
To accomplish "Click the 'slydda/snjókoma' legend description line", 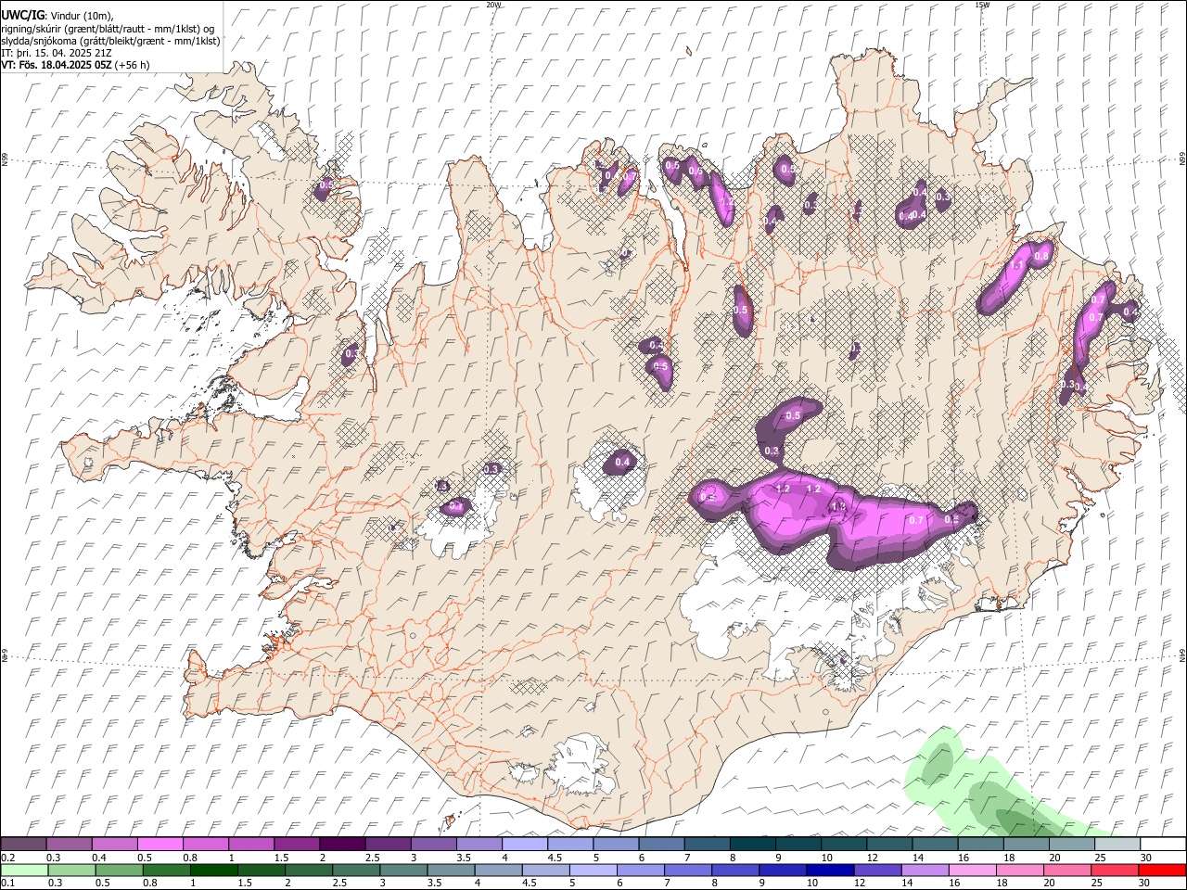I will [111, 41].
